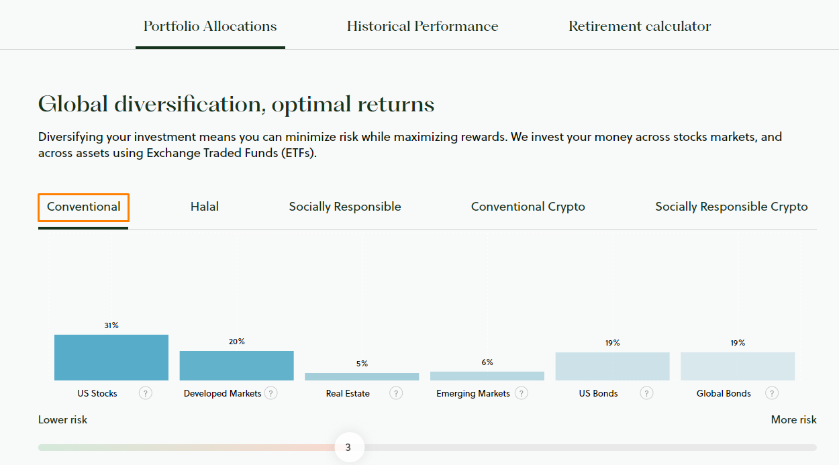This screenshot has height=465, width=839.
Task: Click the 31% US Stocks bar
Action: (x=111, y=358)
